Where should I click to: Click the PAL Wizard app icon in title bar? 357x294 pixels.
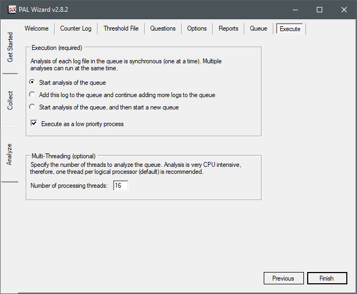coord(12,10)
